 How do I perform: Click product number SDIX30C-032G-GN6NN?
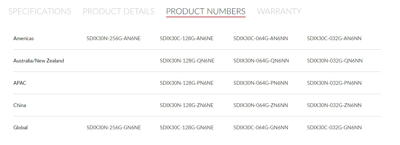334,127
